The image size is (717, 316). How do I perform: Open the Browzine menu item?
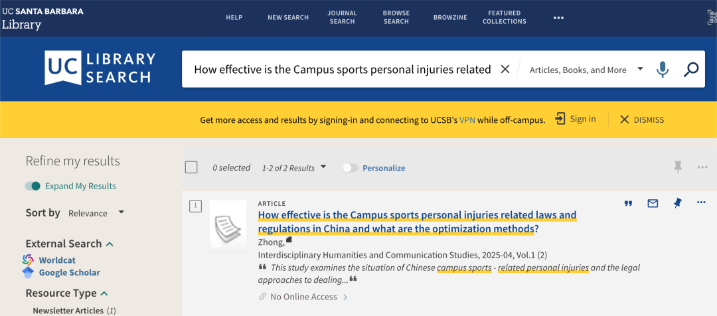[450, 17]
